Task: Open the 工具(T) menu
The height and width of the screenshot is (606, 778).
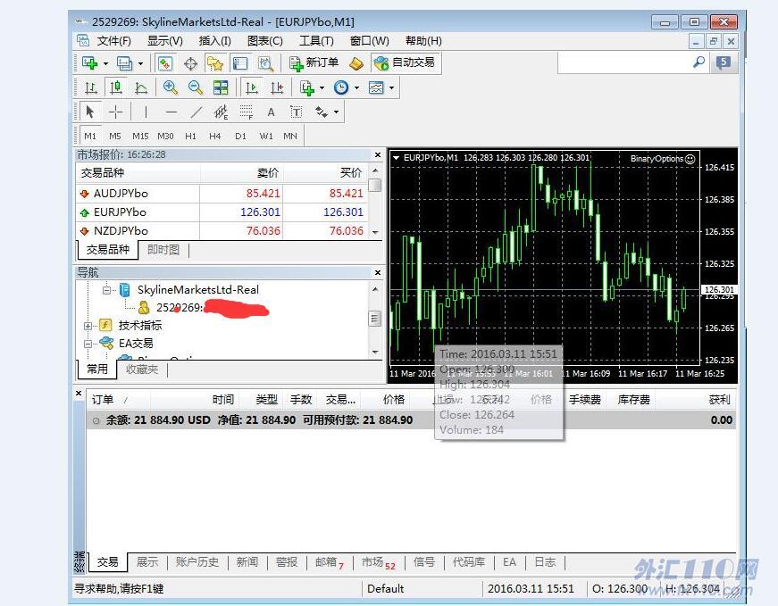Action: [x=316, y=41]
